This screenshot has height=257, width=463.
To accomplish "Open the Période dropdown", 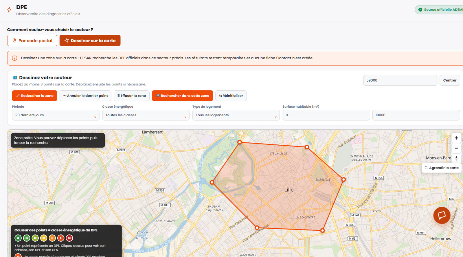I will [56, 115].
